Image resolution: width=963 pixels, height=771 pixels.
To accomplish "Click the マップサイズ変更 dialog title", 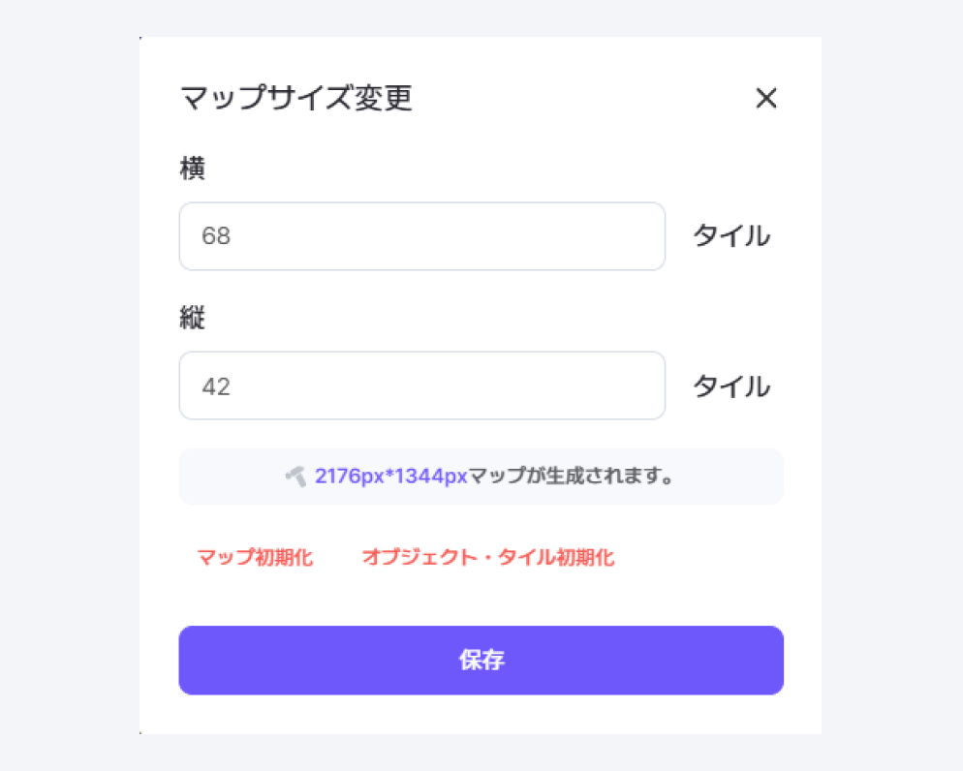I will point(296,98).
